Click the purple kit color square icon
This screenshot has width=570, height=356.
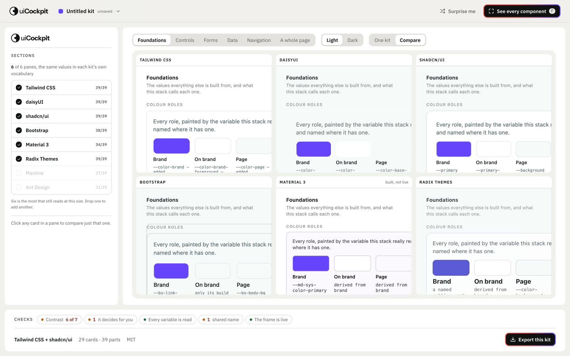click(x=61, y=11)
